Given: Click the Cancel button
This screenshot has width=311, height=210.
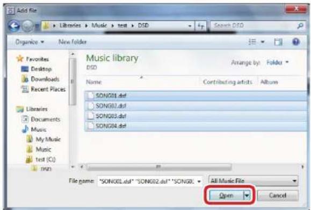Looking at the screenshot, I should pyautogui.click(x=278, y=195).
